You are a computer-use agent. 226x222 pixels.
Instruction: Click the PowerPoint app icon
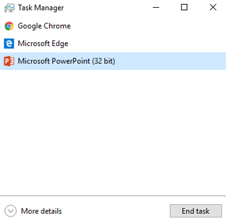pyautogui.click(x=9, y=61)
